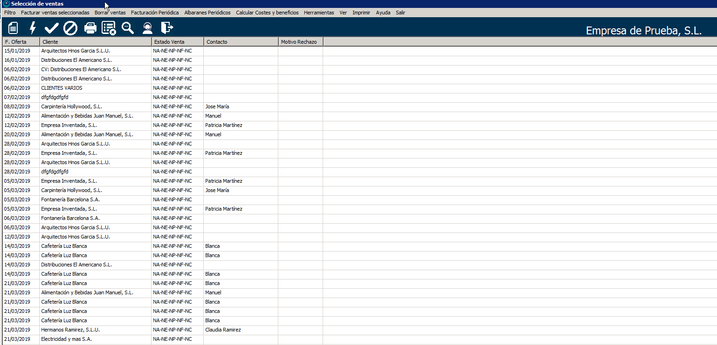
Task: Click the lightning bolt toolbar icon
Action: click(33, 28)
